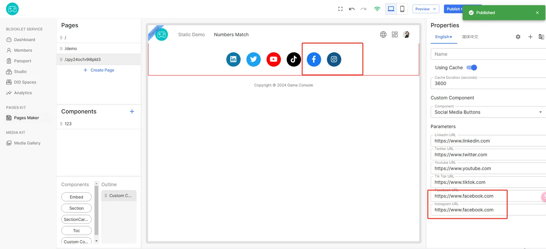
Task: Click the TikTok social button
Action: 294,59
